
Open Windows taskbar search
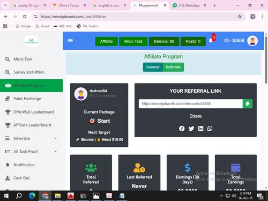pyautogui.click(x=19, y=196)
